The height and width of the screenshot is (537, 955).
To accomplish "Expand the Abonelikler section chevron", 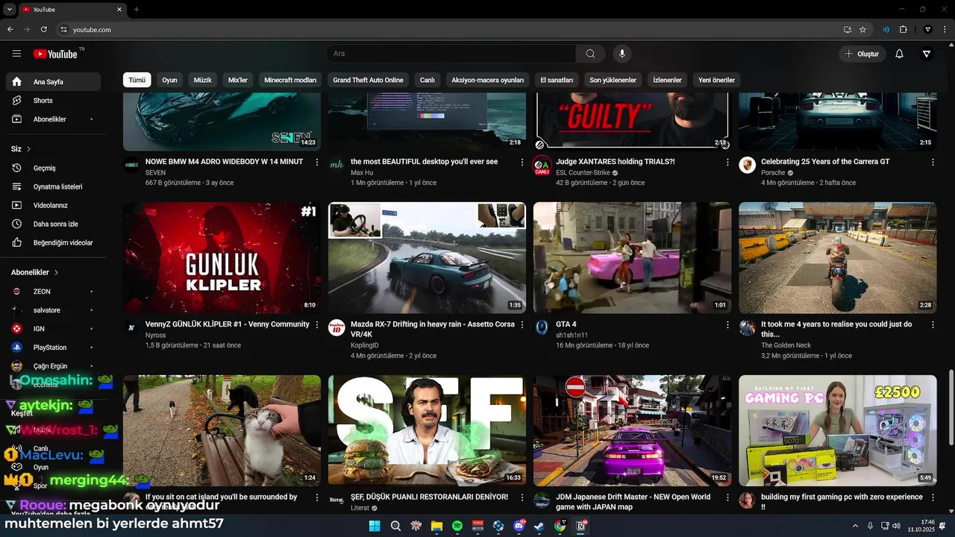I will [56, 273].
